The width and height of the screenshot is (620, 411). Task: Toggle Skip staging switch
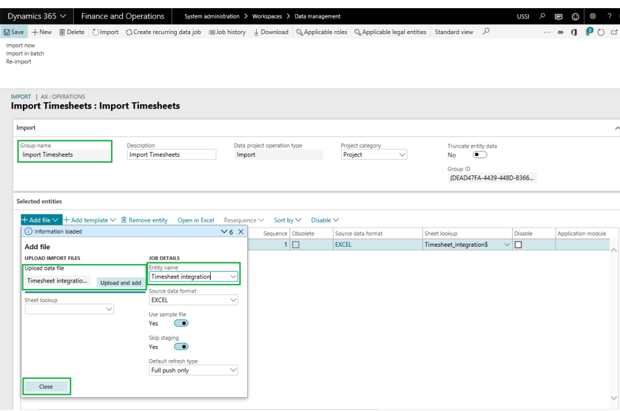(181, 347)
